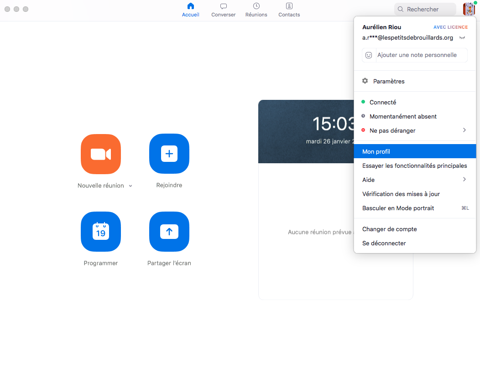The width and height of the screenshot is (480, 378).
Task: Open Paramètres with the gear icon
Action: (365, 81)
